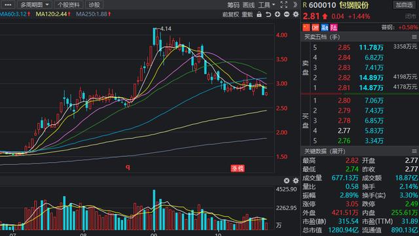
Task: Click the 4.00 price axis label
Action: tap(282, 35)
